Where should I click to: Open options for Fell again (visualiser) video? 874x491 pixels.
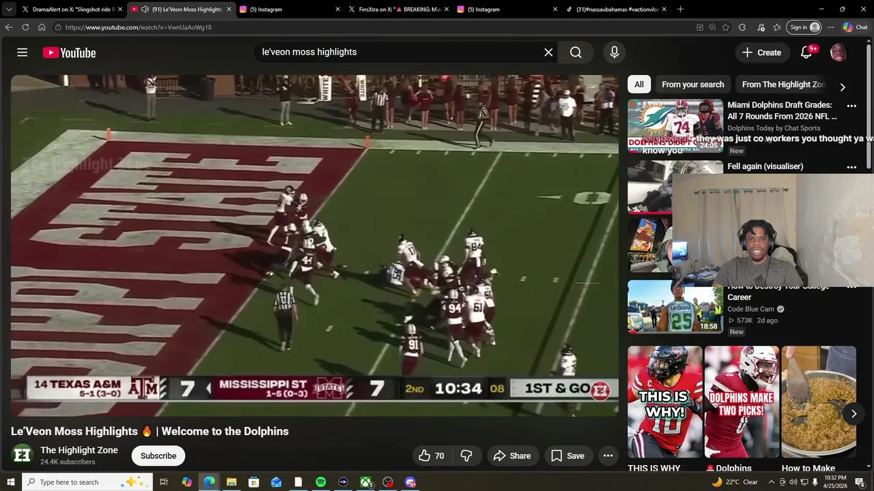click(851, 167)
